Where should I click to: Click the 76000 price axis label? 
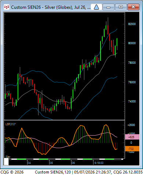[x=132, y=82]
